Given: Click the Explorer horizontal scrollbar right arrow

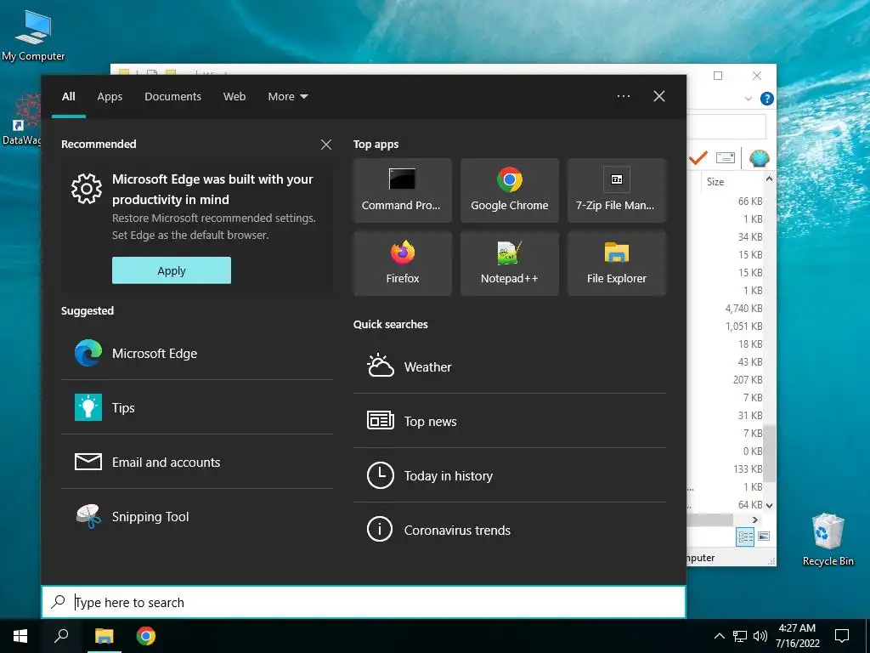Looking at the screenshot, I should pyautogui.click(x=754, y=520).
